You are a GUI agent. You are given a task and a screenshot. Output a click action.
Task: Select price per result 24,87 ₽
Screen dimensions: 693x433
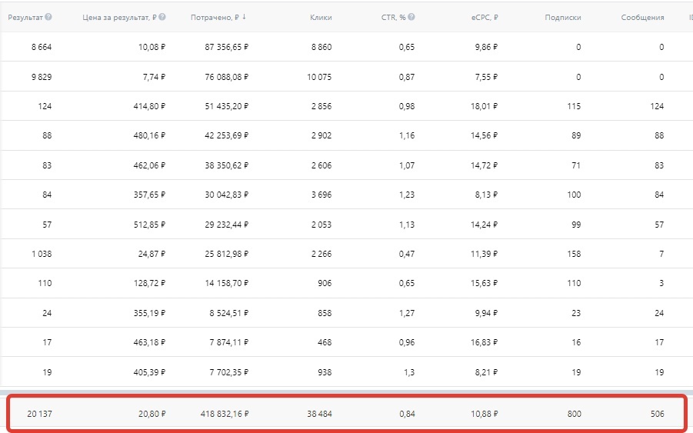click(x=152, y=254)
